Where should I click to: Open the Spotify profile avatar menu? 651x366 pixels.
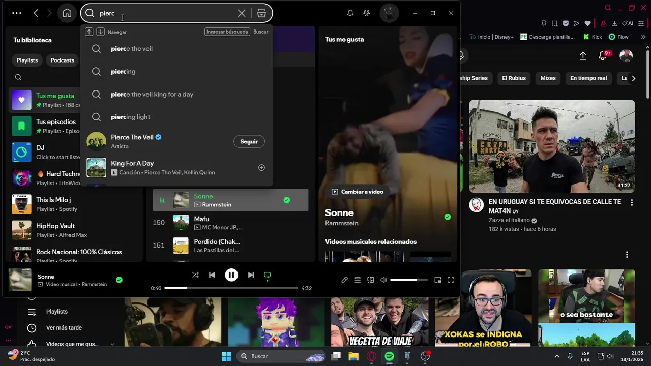click(389, 13)
